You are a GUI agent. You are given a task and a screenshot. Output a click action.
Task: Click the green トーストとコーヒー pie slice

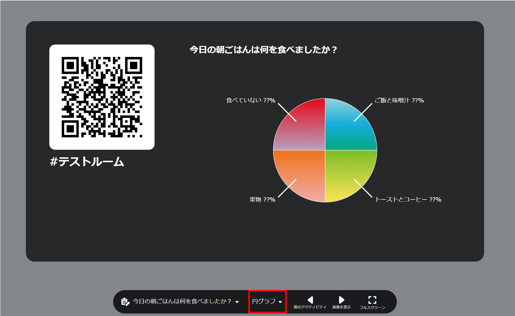(x=347, y=173)
